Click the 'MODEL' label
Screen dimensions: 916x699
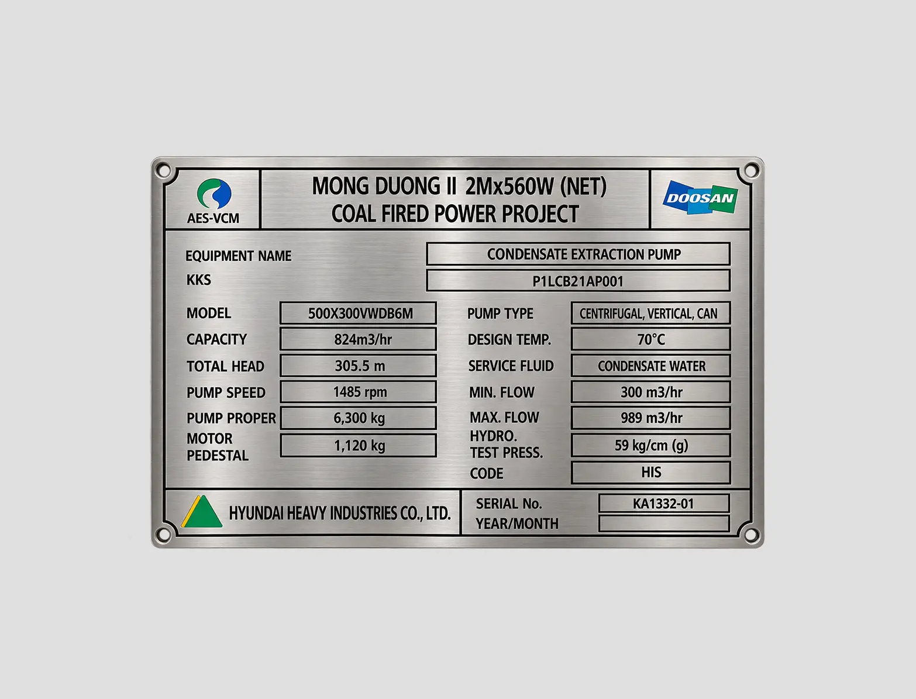(208, 314)
